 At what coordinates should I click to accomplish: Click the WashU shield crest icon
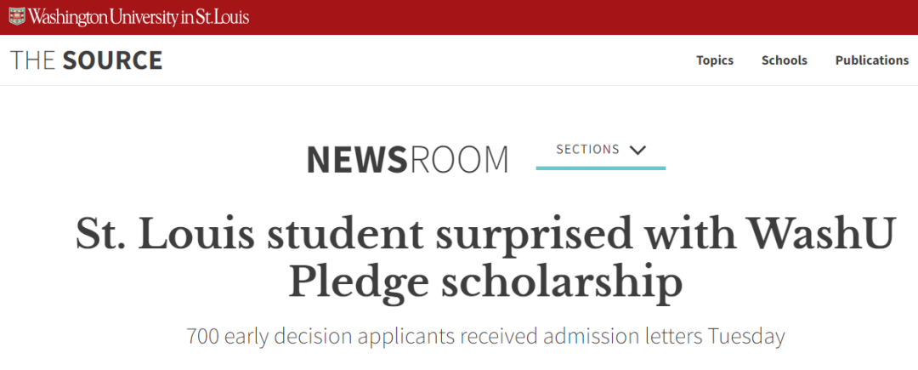(x=17, y=16)
